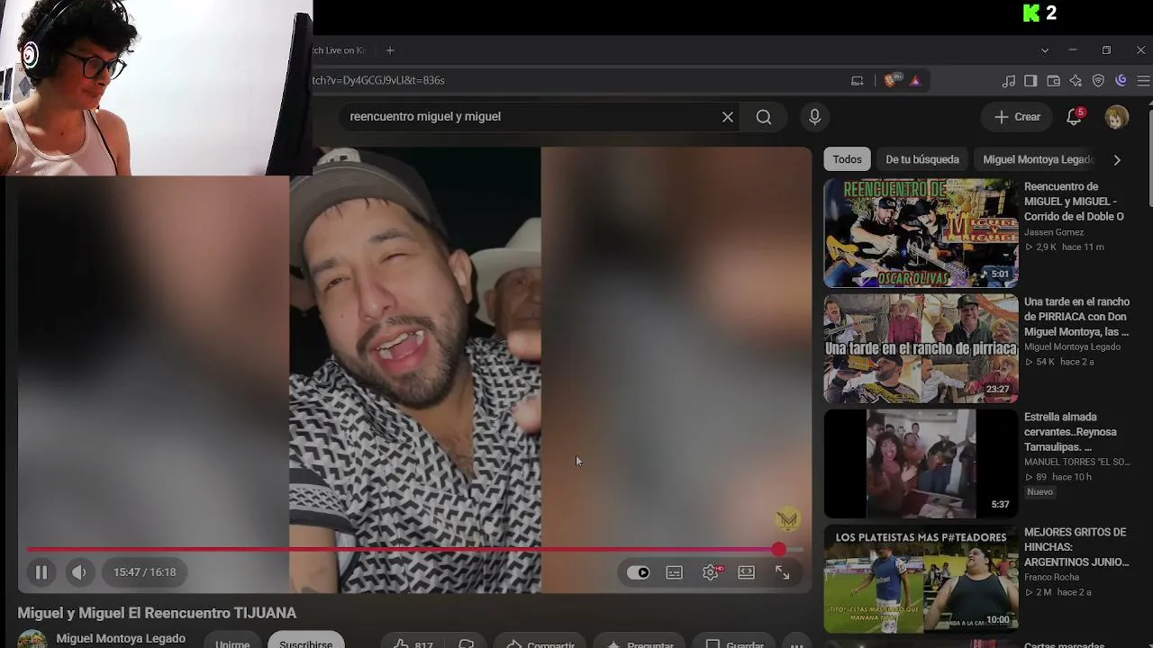
Task: Click the playhead scrubber dot
Action: [x=778, y=549]
